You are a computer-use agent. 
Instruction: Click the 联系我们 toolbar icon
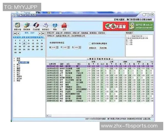coord(46,25)
